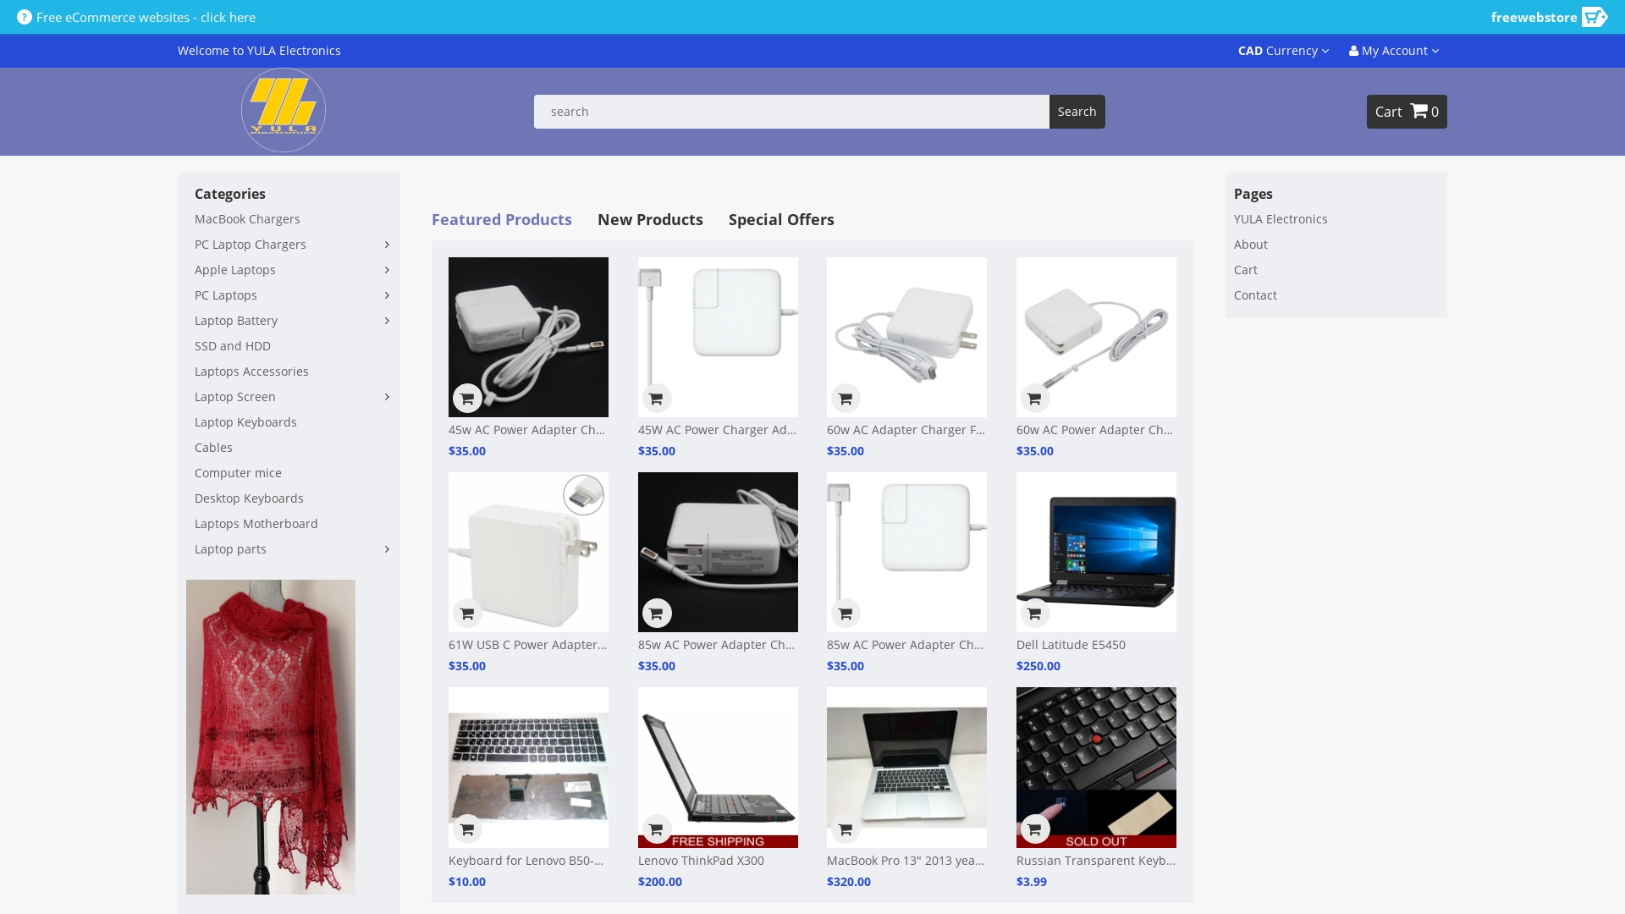The image size is (1625, 914).
Task: Click cart icon on MacBook Pro 13" 2013
Action: click(x=846, y=829)
